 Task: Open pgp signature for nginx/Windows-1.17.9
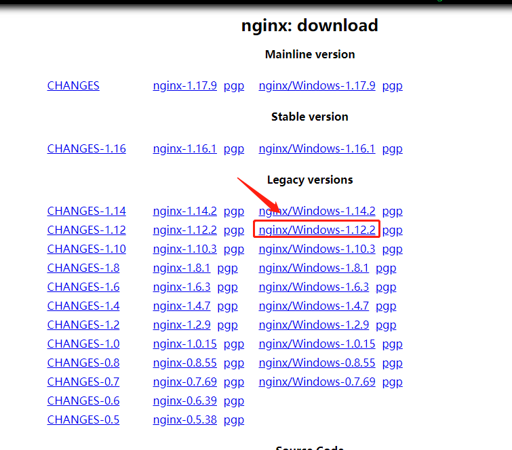click(393, 86)
